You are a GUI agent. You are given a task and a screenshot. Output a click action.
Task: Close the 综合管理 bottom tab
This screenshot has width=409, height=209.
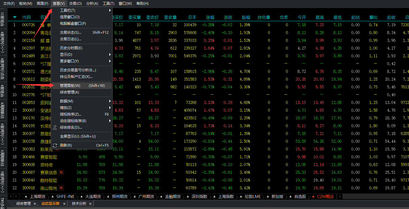[x=35, y=204]
